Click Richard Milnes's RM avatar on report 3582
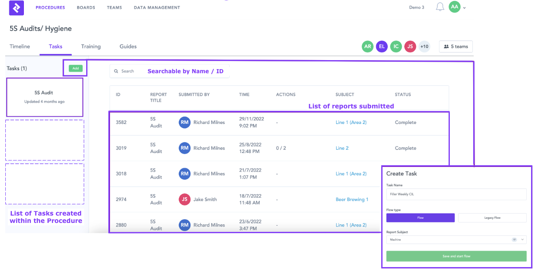 pyautogui.click(x=184, y=122)
